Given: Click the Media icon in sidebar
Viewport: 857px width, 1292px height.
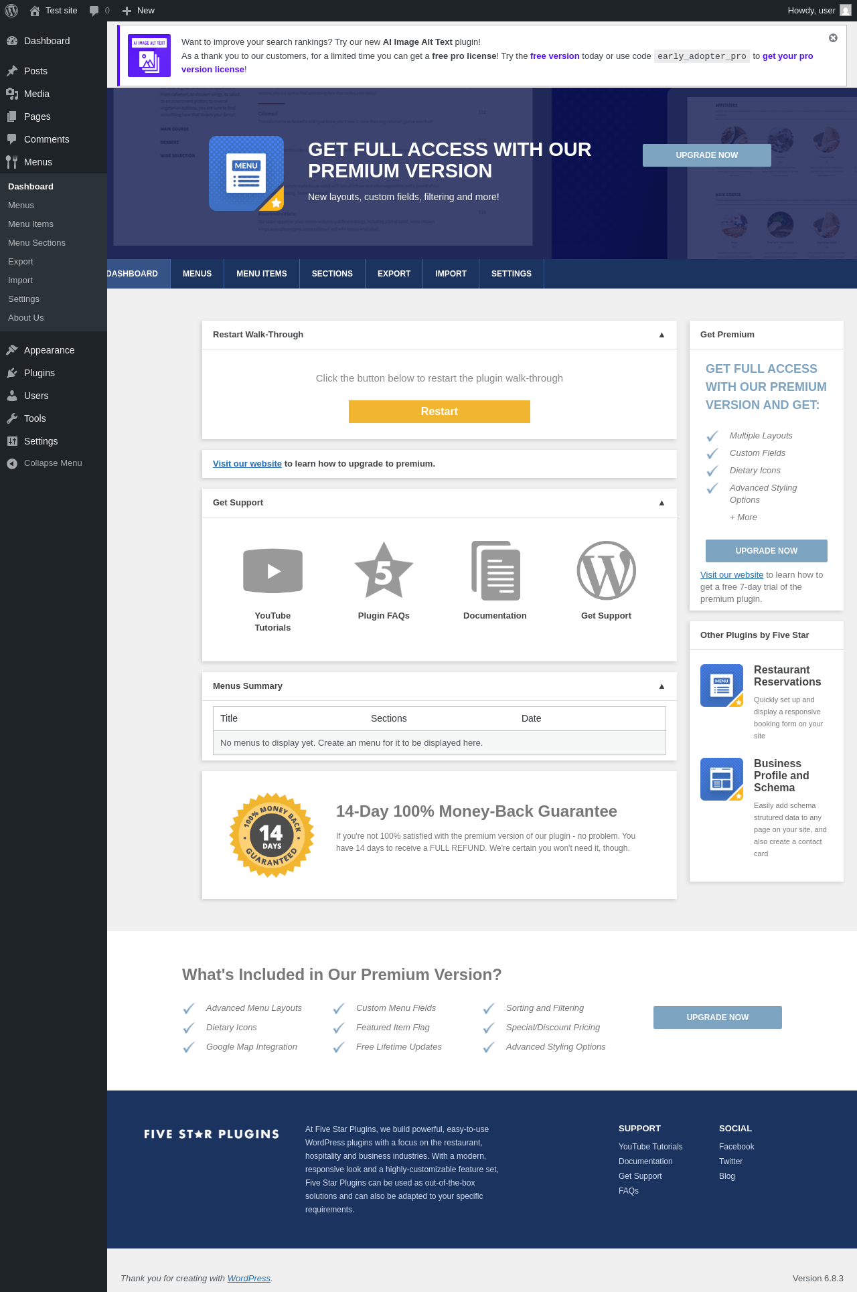Looking at the screenshot, I should 12,94.
